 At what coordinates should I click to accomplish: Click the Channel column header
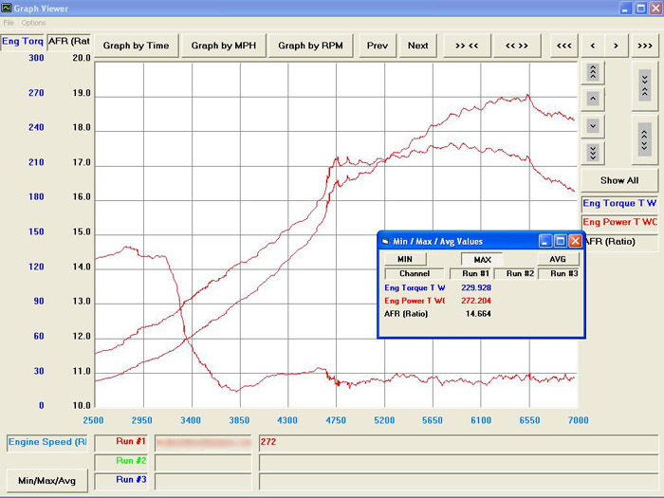point(415,273)
